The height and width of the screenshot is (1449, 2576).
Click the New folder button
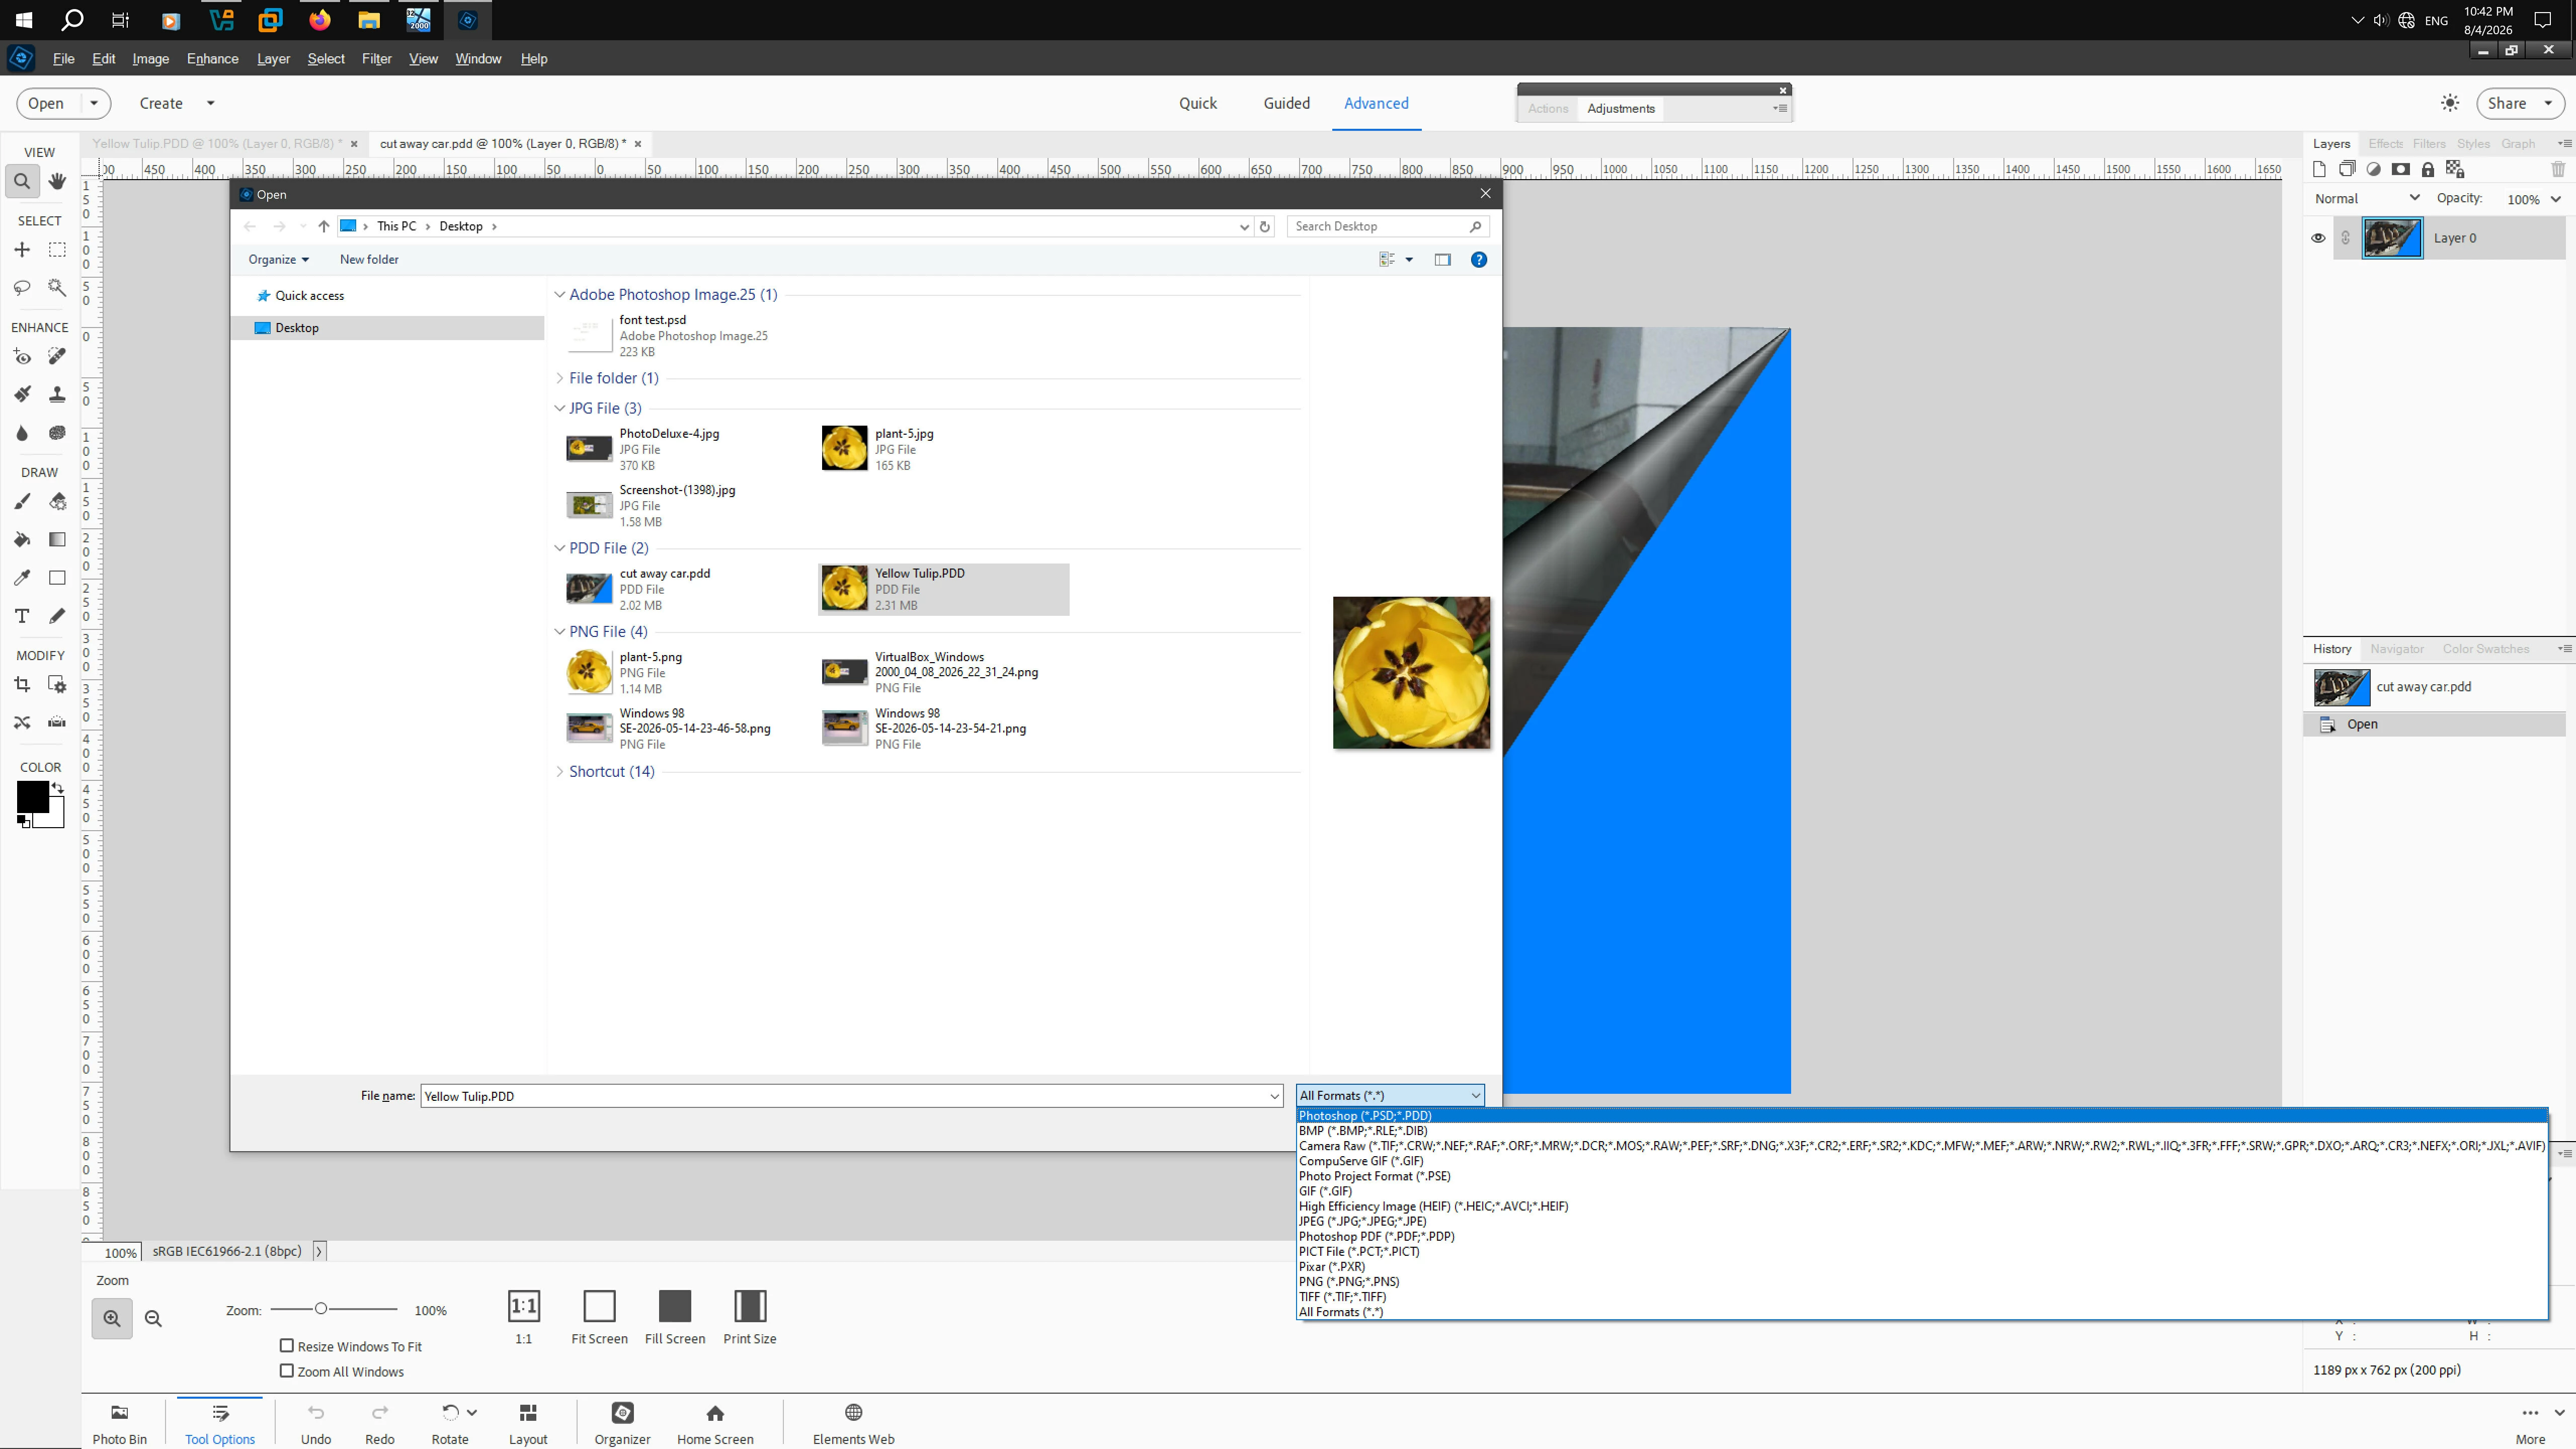(x=369, y=260)
